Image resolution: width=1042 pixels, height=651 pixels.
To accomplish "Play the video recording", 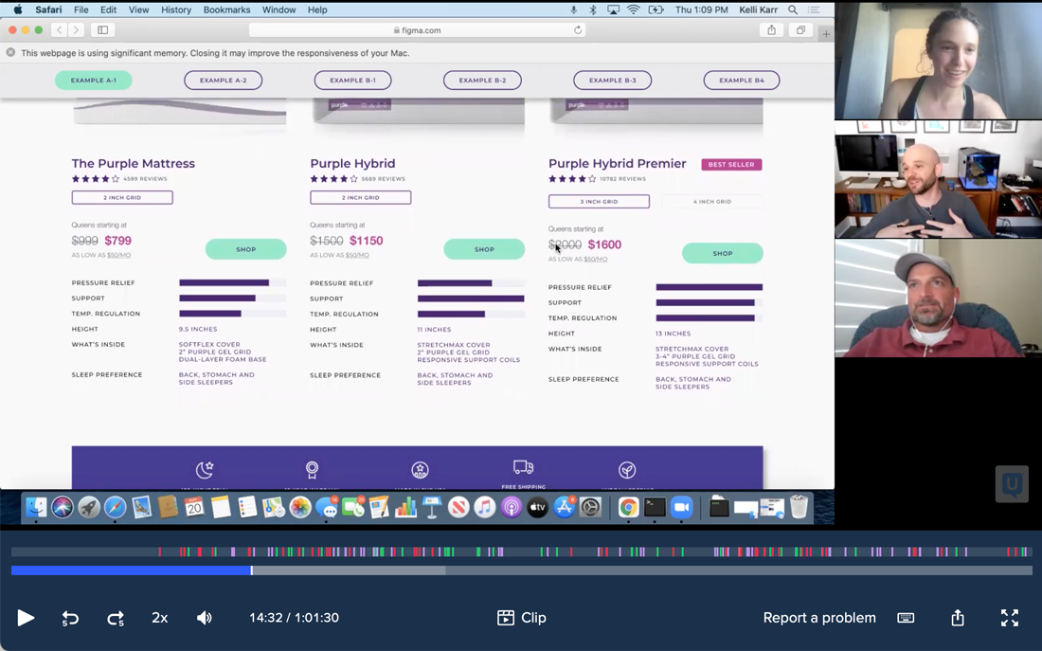I will click(26, 618).
